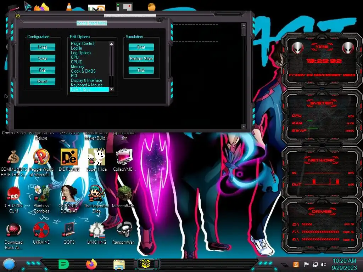Click the Bochs Start Menu title bar

(x=92, y=23)
